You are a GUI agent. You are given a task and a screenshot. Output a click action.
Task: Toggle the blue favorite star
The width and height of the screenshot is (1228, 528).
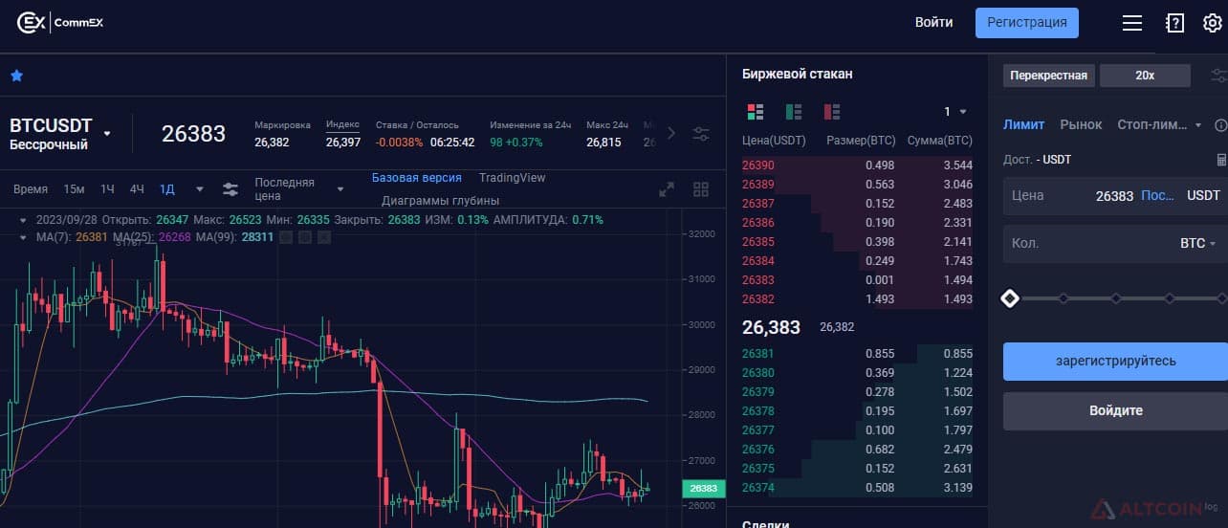point(16,76)
